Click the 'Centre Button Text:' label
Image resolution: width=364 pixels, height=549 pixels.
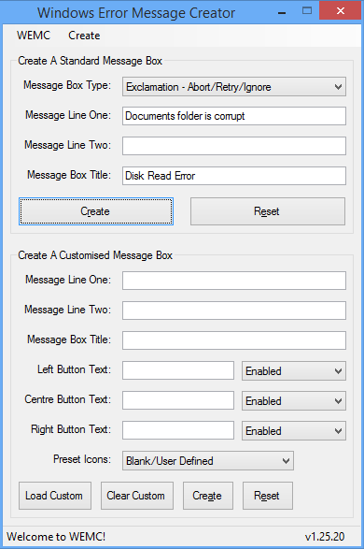[68, 399]
